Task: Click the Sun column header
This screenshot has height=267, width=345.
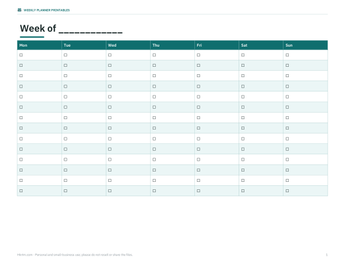Action: pos(305,45)
